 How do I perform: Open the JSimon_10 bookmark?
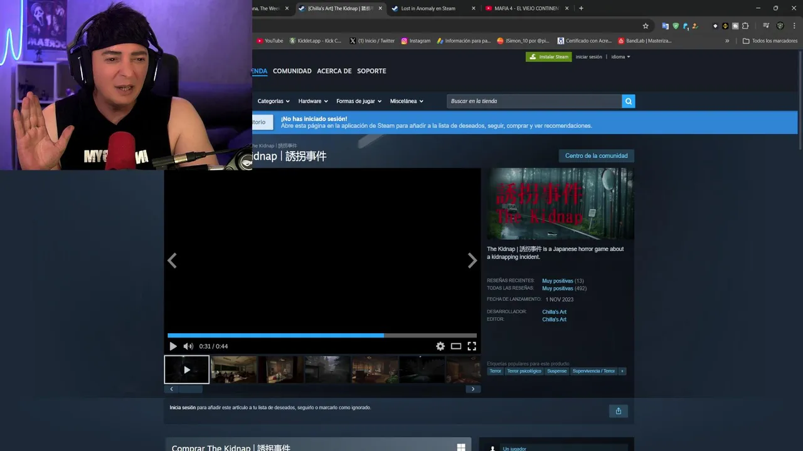click(523, 41)
